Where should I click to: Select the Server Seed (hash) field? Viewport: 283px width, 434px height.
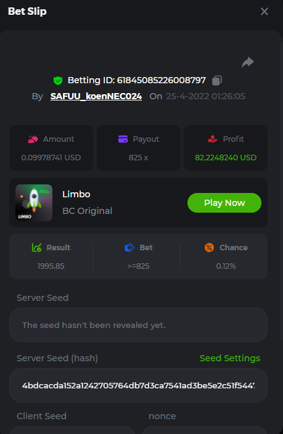(139, 385)
